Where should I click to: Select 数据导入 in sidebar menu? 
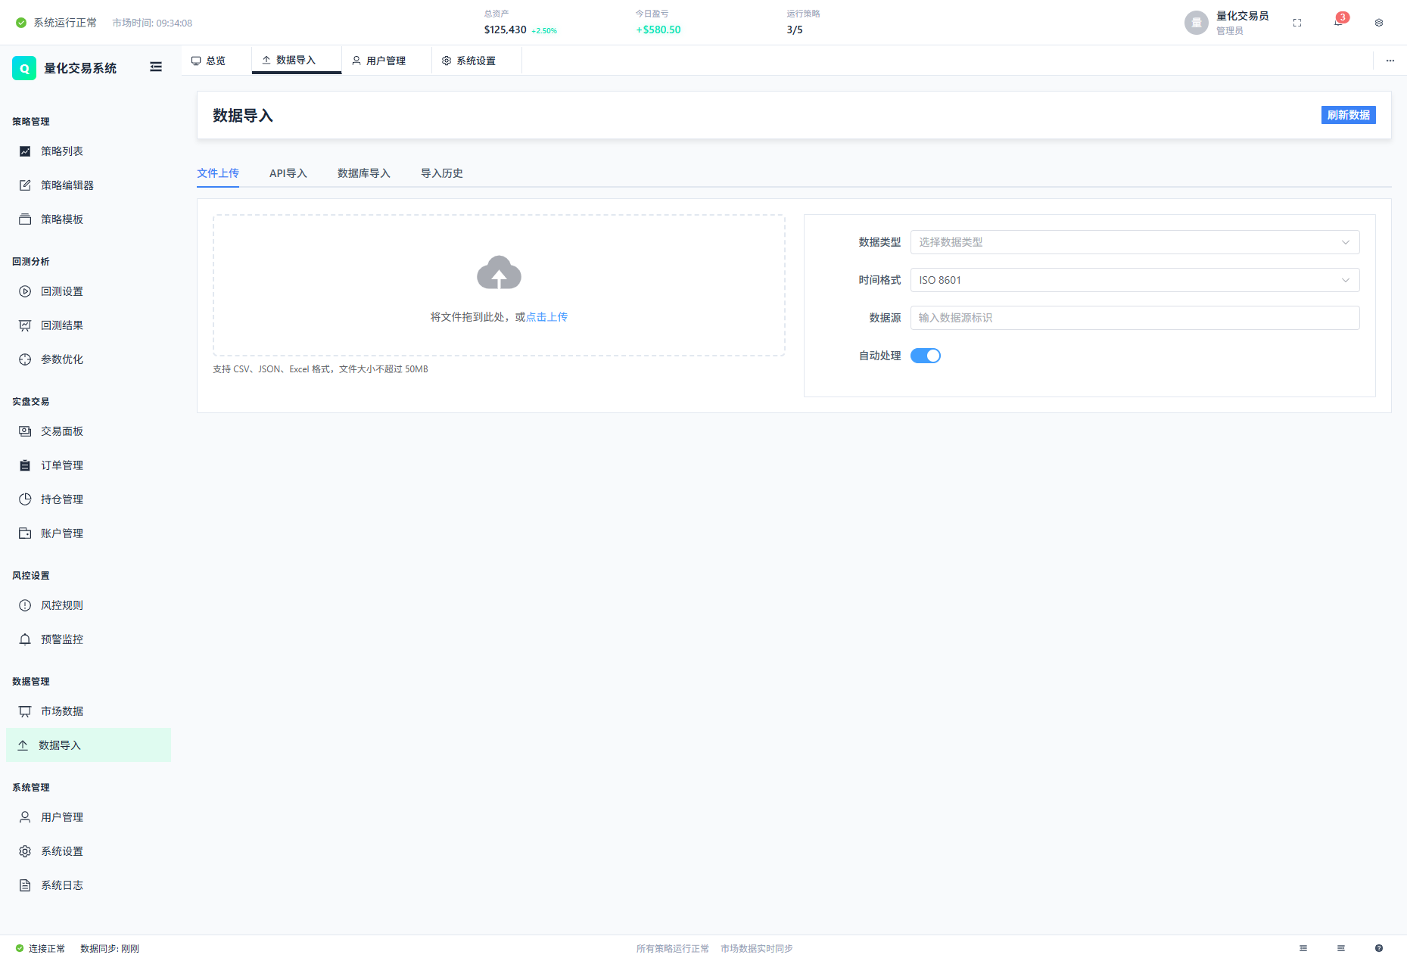tap(89, 745)
